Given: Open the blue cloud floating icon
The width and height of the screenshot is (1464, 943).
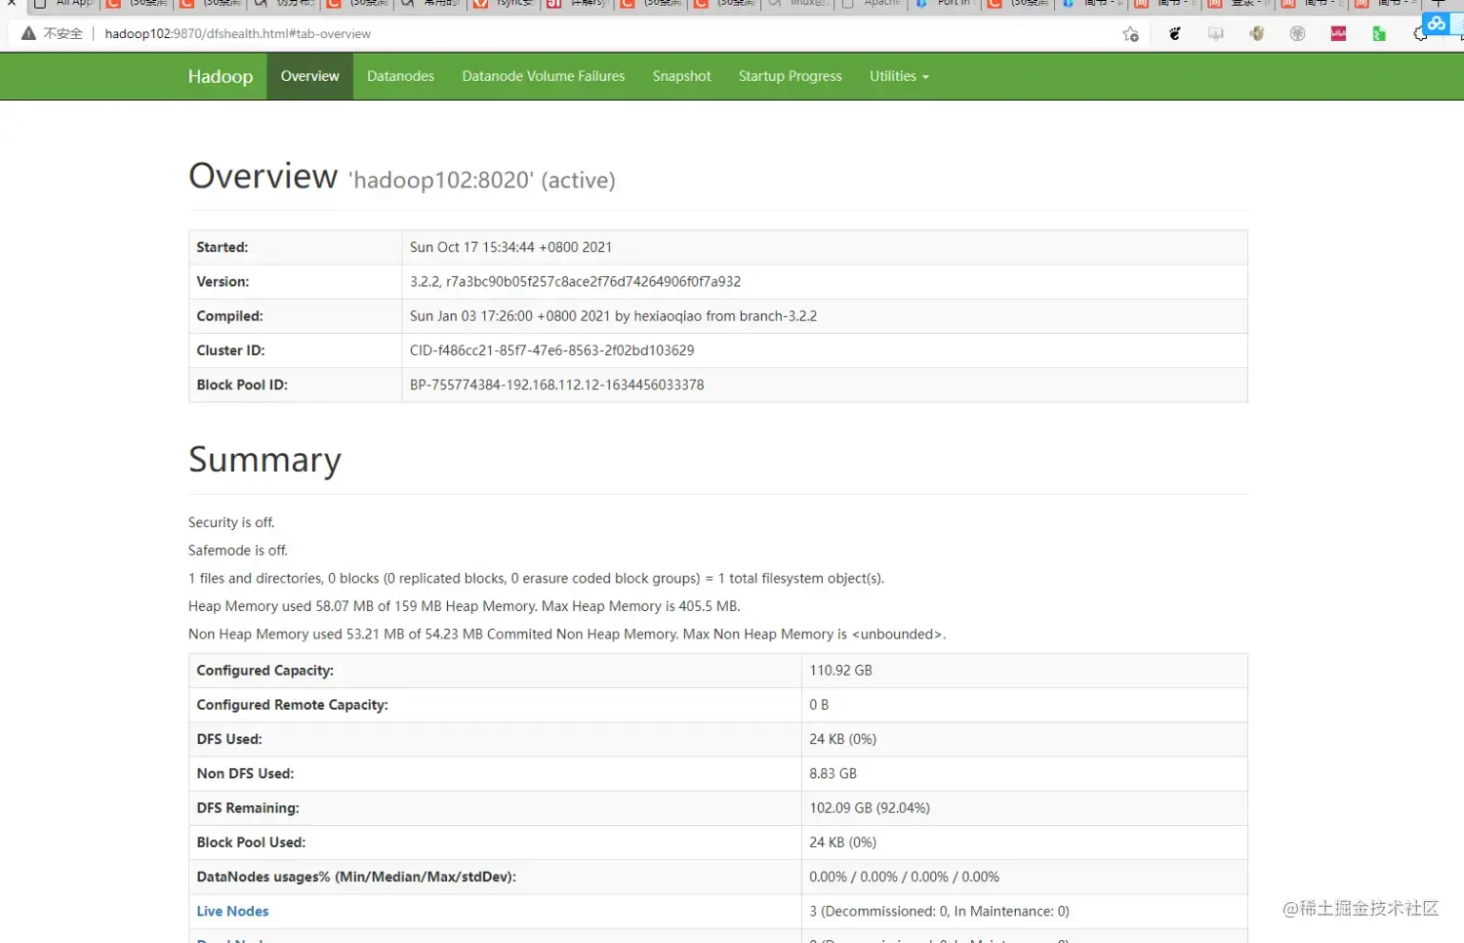Looking at the screenshot, I should click(1437, 22).
